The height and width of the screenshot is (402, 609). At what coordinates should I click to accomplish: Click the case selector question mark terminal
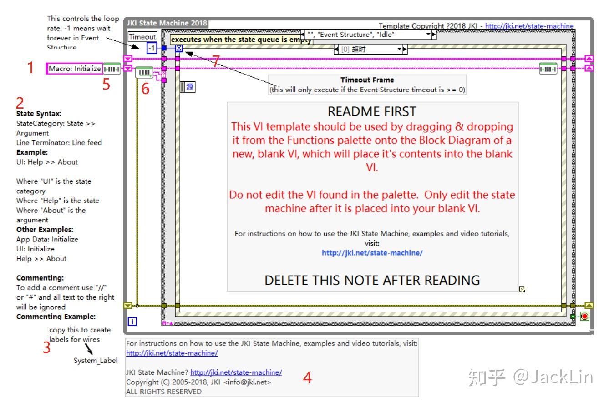164,75
